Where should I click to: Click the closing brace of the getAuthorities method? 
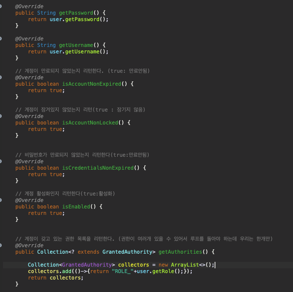pos(17,284)
